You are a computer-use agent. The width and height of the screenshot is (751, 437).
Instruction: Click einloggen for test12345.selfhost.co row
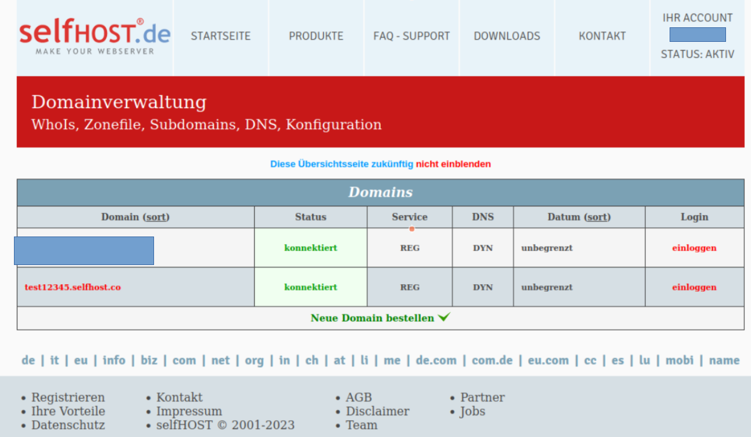[694, 287]
